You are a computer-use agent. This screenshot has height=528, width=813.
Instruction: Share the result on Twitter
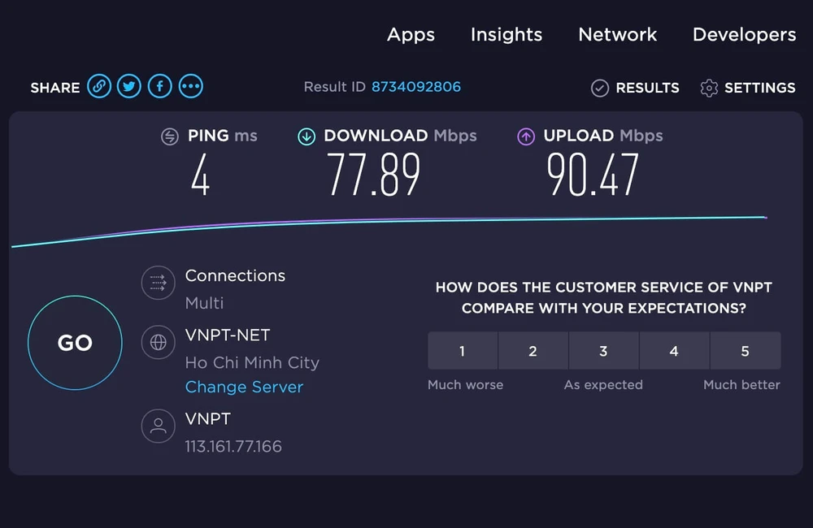click(128, 86)
